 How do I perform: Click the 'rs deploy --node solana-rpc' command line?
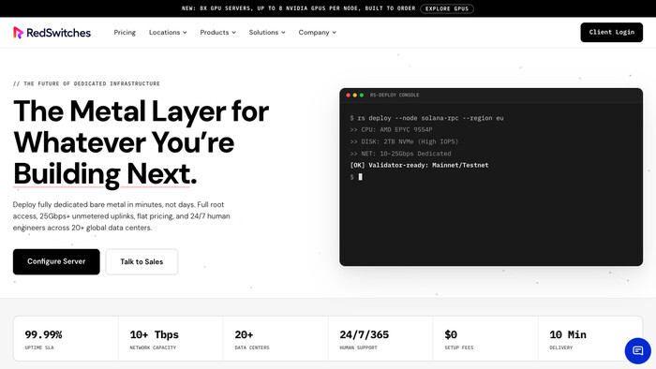[x=426, y=118]
